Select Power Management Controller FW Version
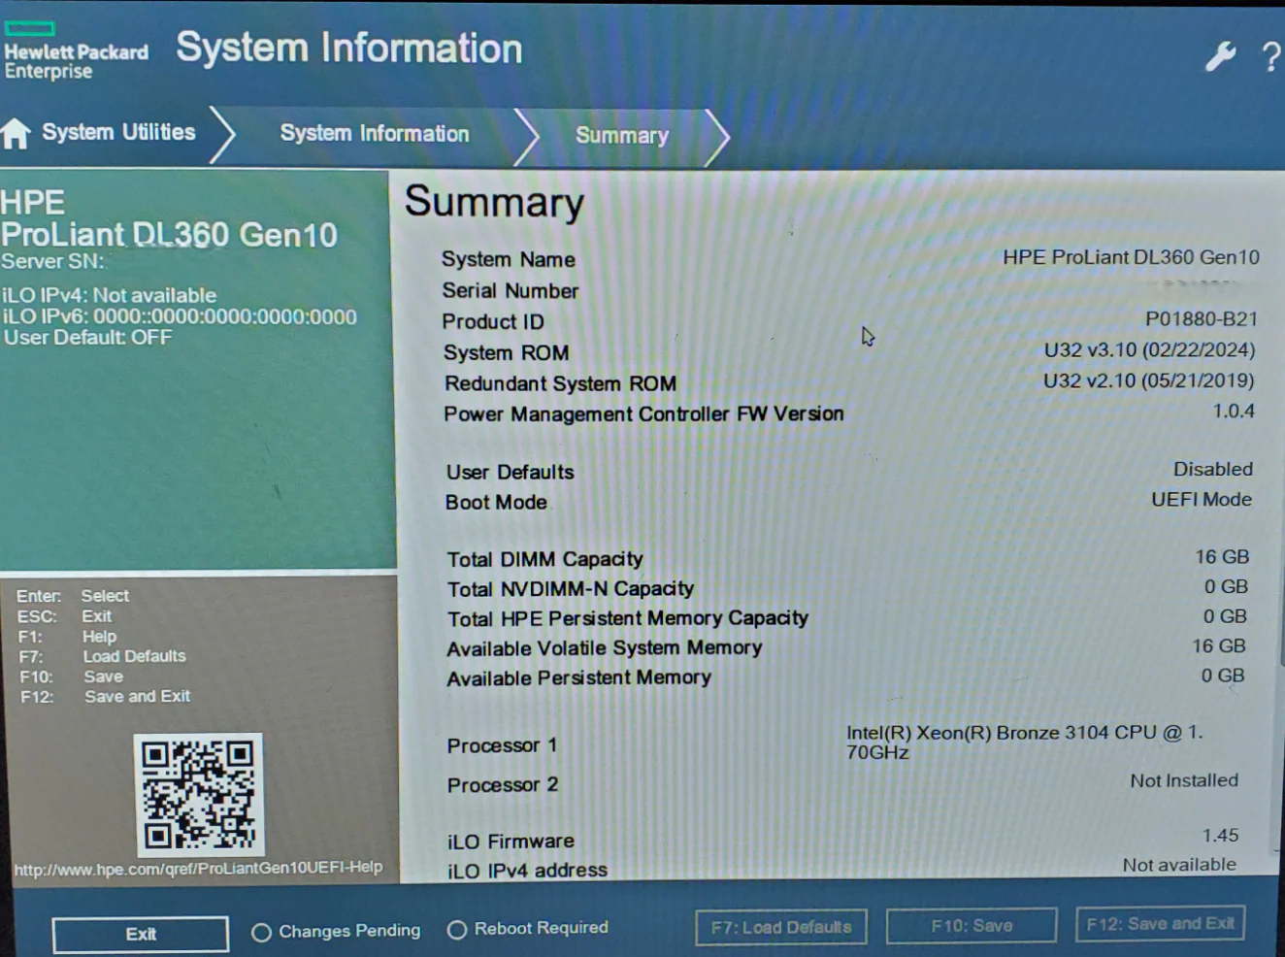This screenshot has width=1285, height=957. click(x=643, y=413)
